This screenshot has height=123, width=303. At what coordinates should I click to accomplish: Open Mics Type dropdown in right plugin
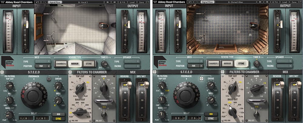[x=195, y=61]
